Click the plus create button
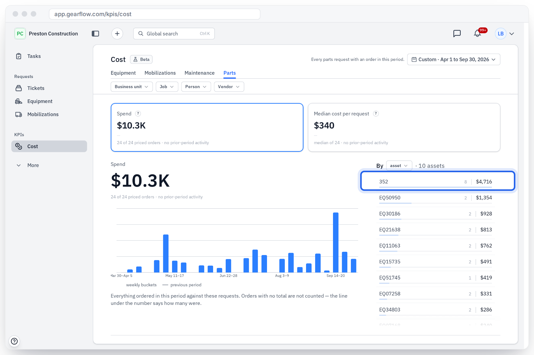Screen dimensions: 534x355 click(x=117, y=33)
